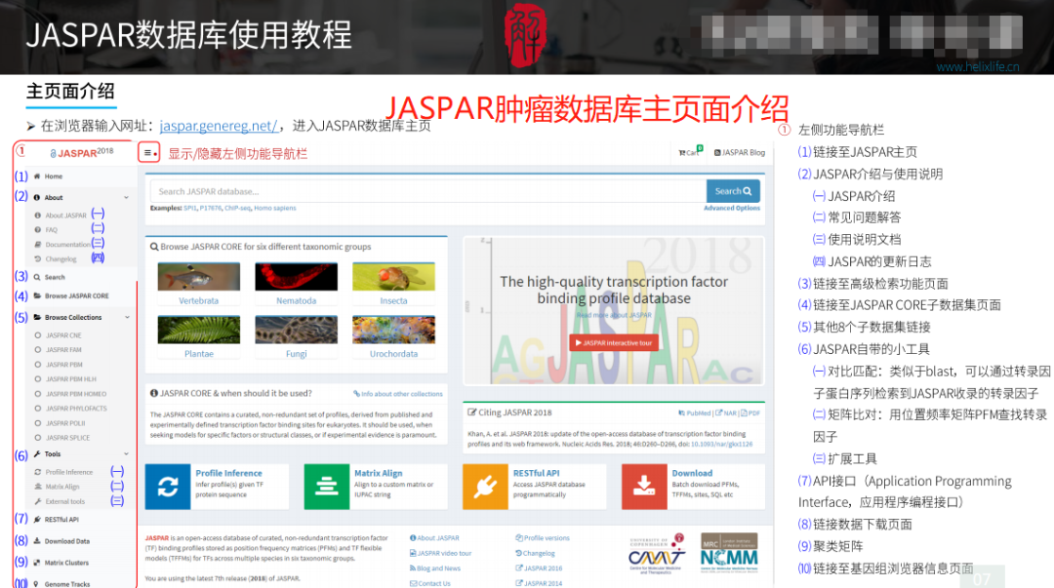Toggle the sidebar hamburger menu button
1054x588 pixels.
148,152
